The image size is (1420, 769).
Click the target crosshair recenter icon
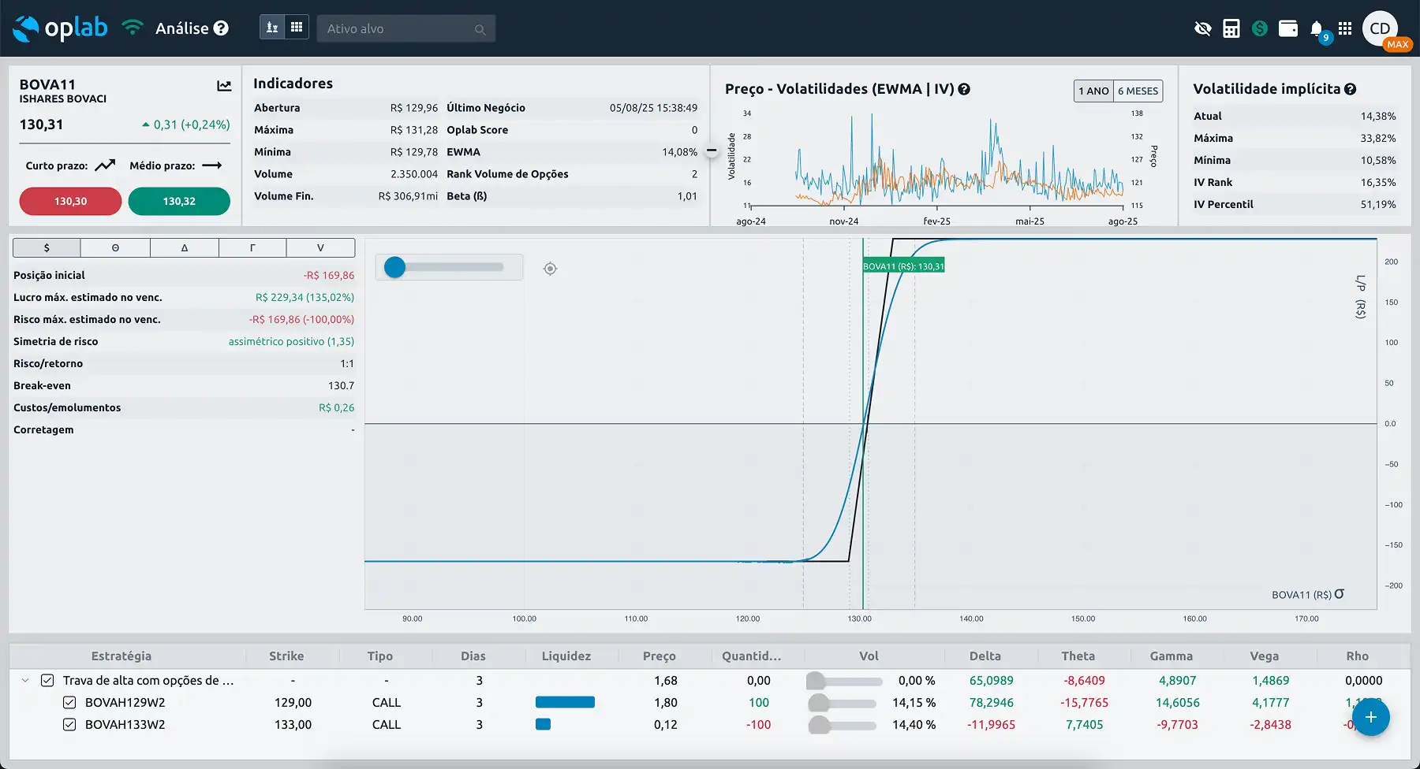550,269
